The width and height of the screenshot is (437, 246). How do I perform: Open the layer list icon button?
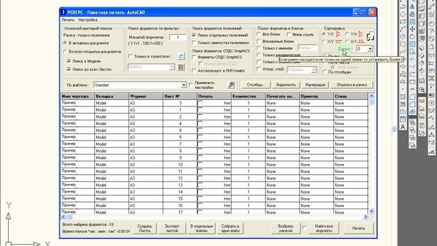181,67
